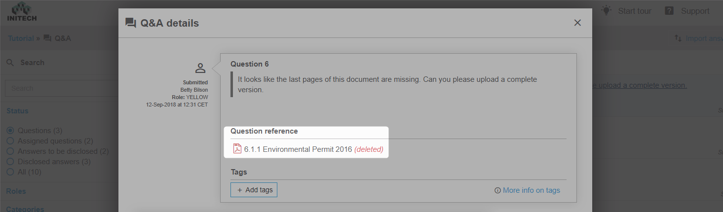The height and width of the screenshot is (212, 723).
Task: Click the submitter user avatar icon
Action: tap(200, 68)
